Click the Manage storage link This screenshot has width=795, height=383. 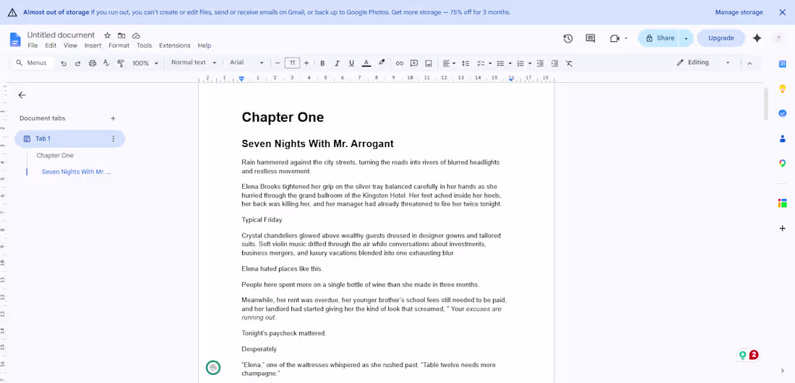(x=739, y=12)
